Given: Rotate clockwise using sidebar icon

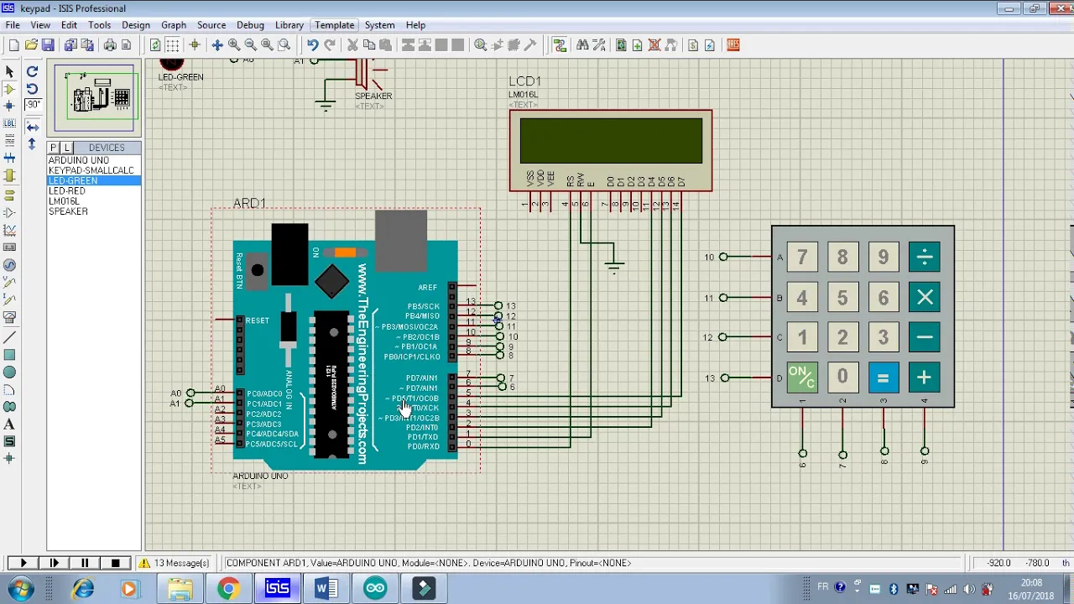Looking at the screenshot, I should pyautogui.click(x=32, y=71).
